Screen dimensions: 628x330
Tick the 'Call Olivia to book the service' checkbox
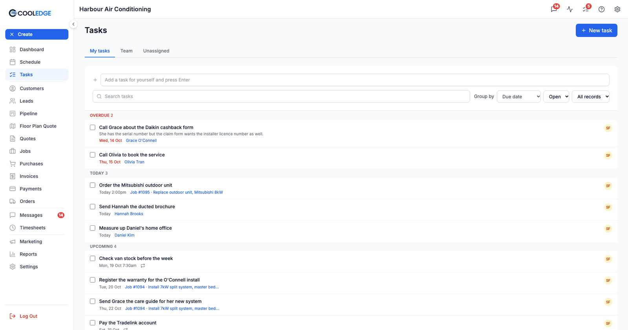tap(93, 155)
